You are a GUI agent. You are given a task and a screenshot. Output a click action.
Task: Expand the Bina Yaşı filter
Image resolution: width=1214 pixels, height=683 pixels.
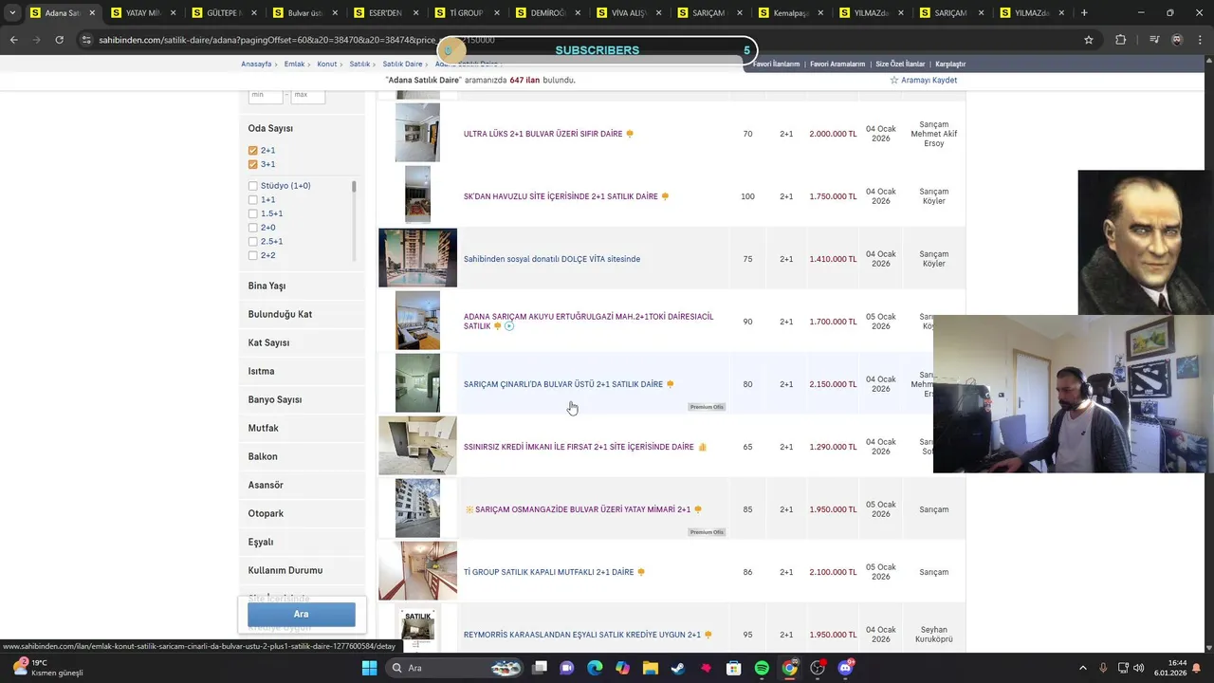tap(302, 286)
